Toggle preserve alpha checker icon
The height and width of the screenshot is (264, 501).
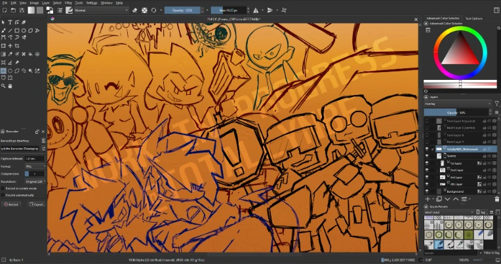pos(144,10)
